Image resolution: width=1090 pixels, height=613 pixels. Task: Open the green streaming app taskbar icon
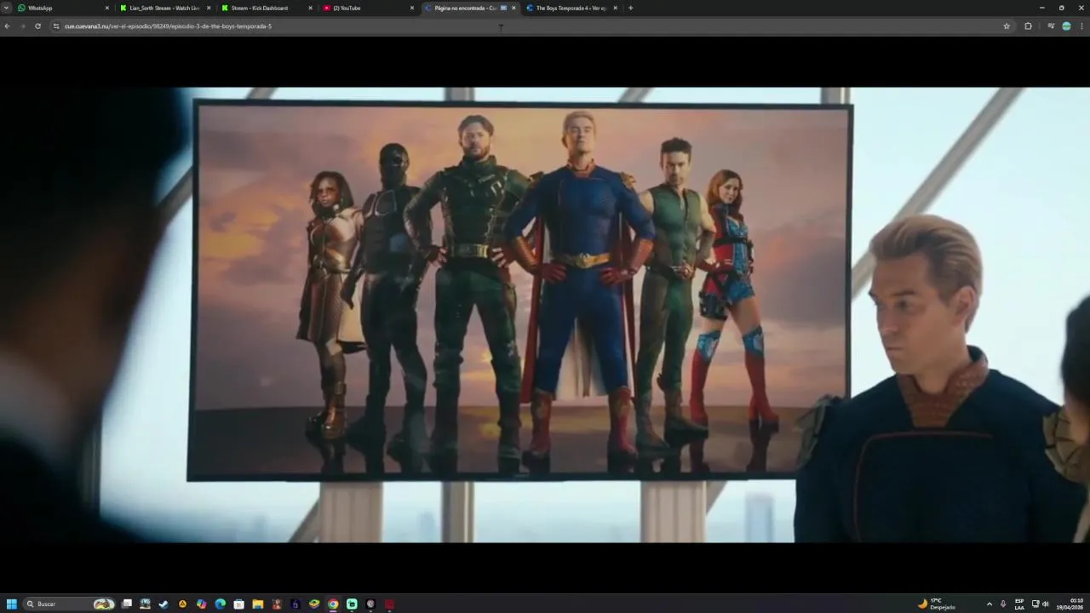352,604
